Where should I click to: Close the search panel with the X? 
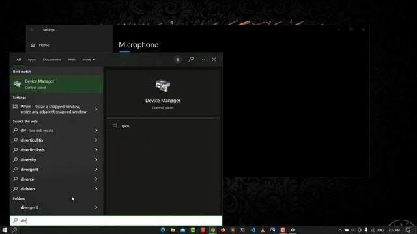214,59
